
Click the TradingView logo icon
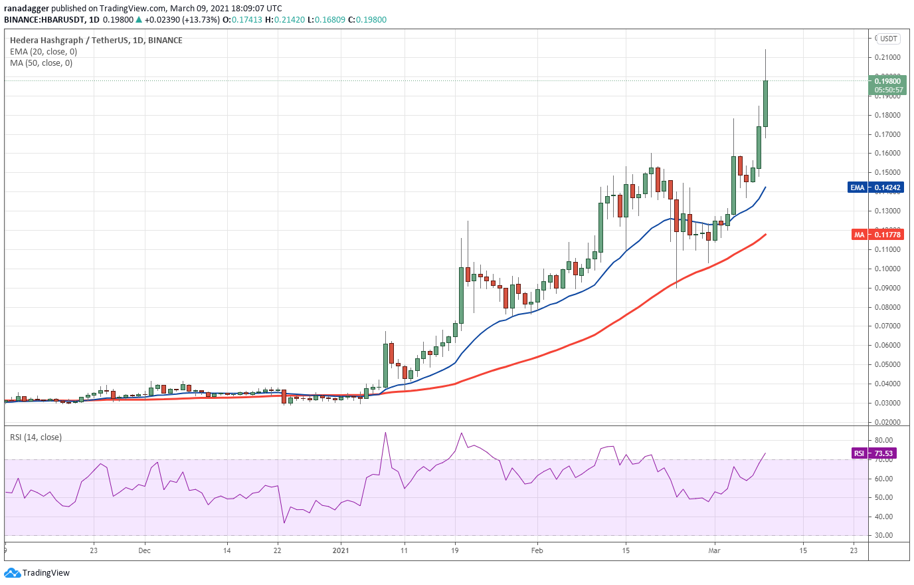point(12,572)
